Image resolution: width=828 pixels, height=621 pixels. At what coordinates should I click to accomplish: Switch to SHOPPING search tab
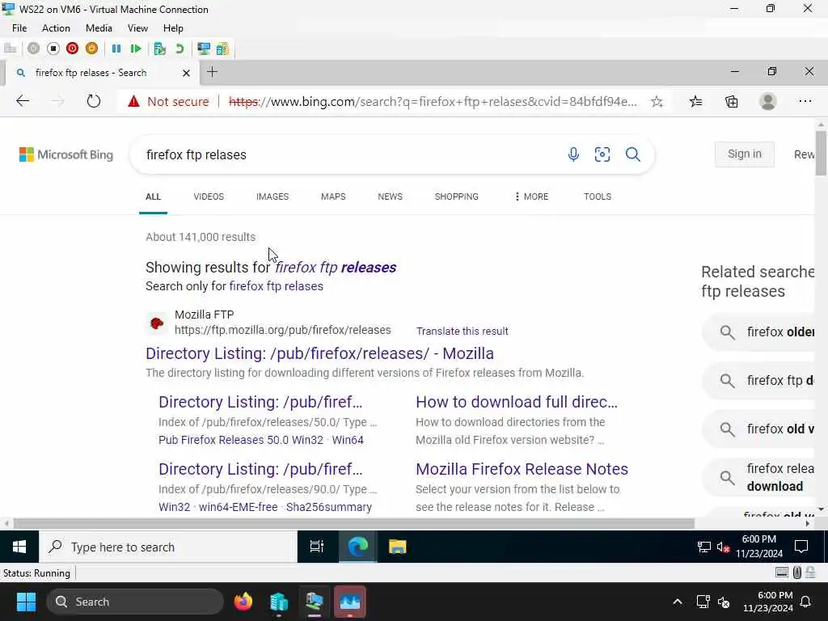456,196
